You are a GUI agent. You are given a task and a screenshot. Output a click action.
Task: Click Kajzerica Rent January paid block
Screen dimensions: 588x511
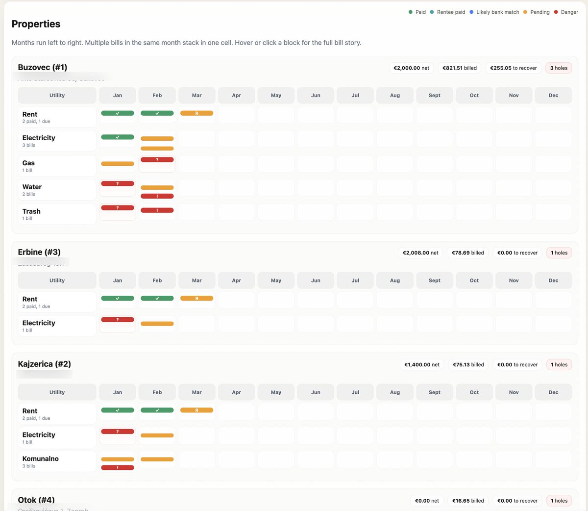[x=118, y=410]
